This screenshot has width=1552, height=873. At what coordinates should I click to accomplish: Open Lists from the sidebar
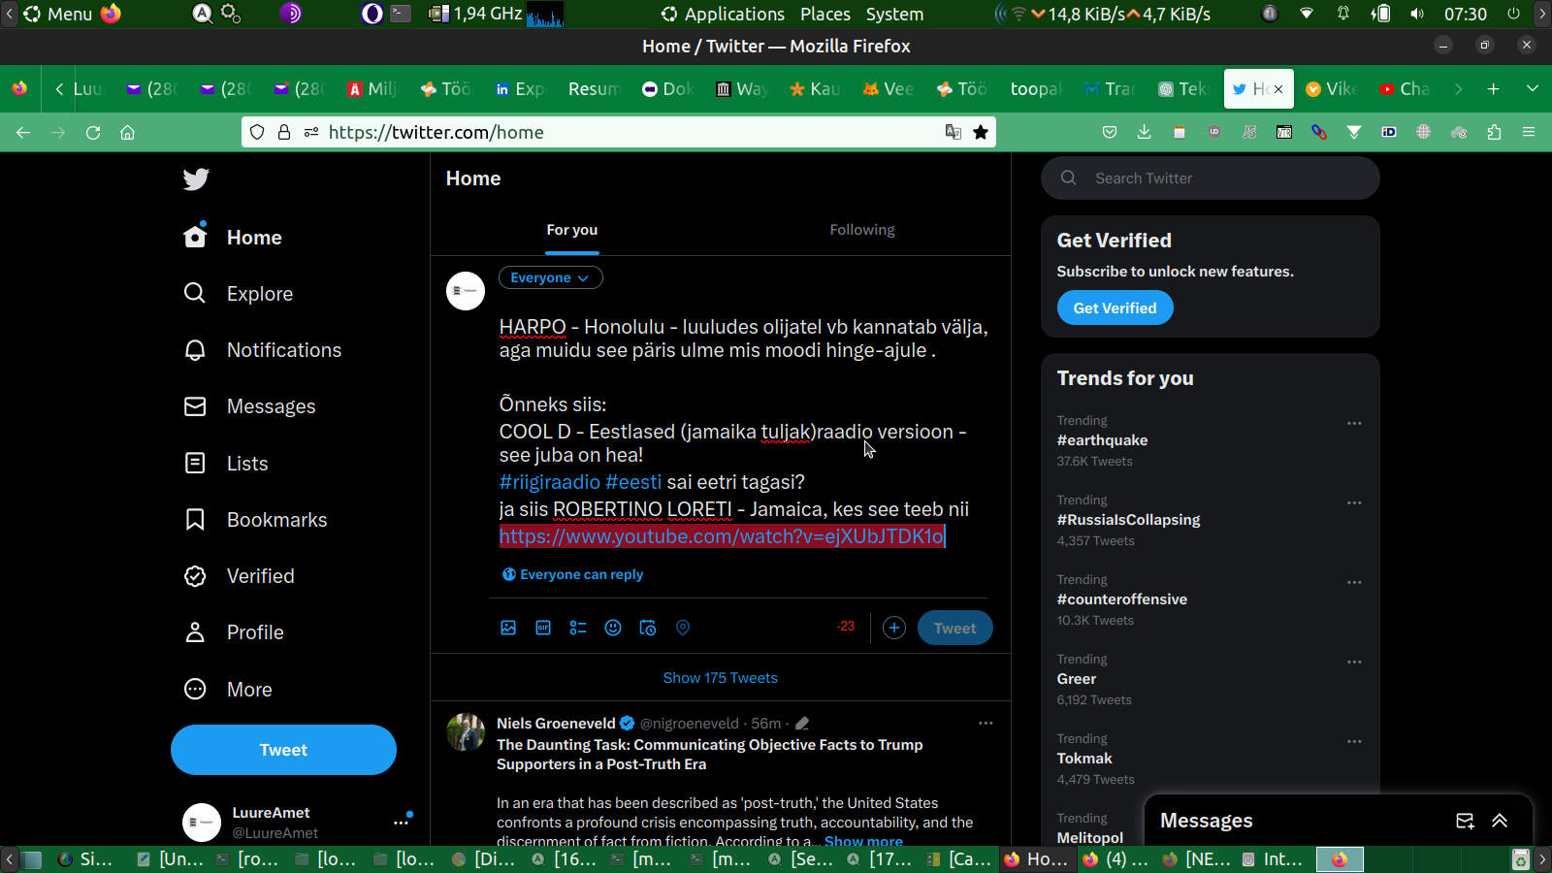226,464
